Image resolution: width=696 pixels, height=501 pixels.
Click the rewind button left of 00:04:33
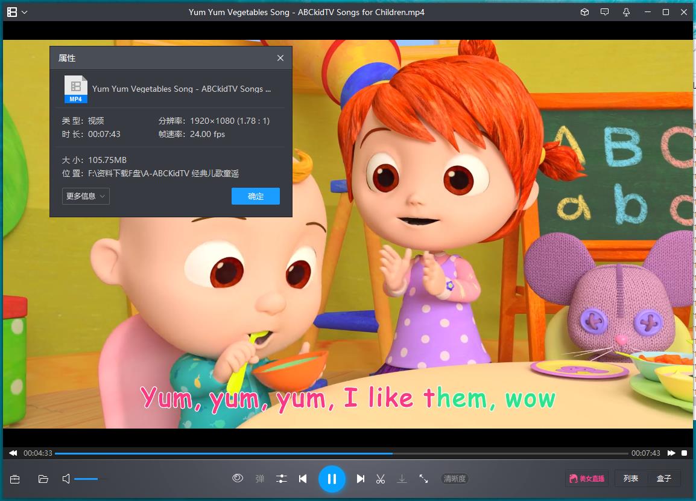tap(13, 453)
